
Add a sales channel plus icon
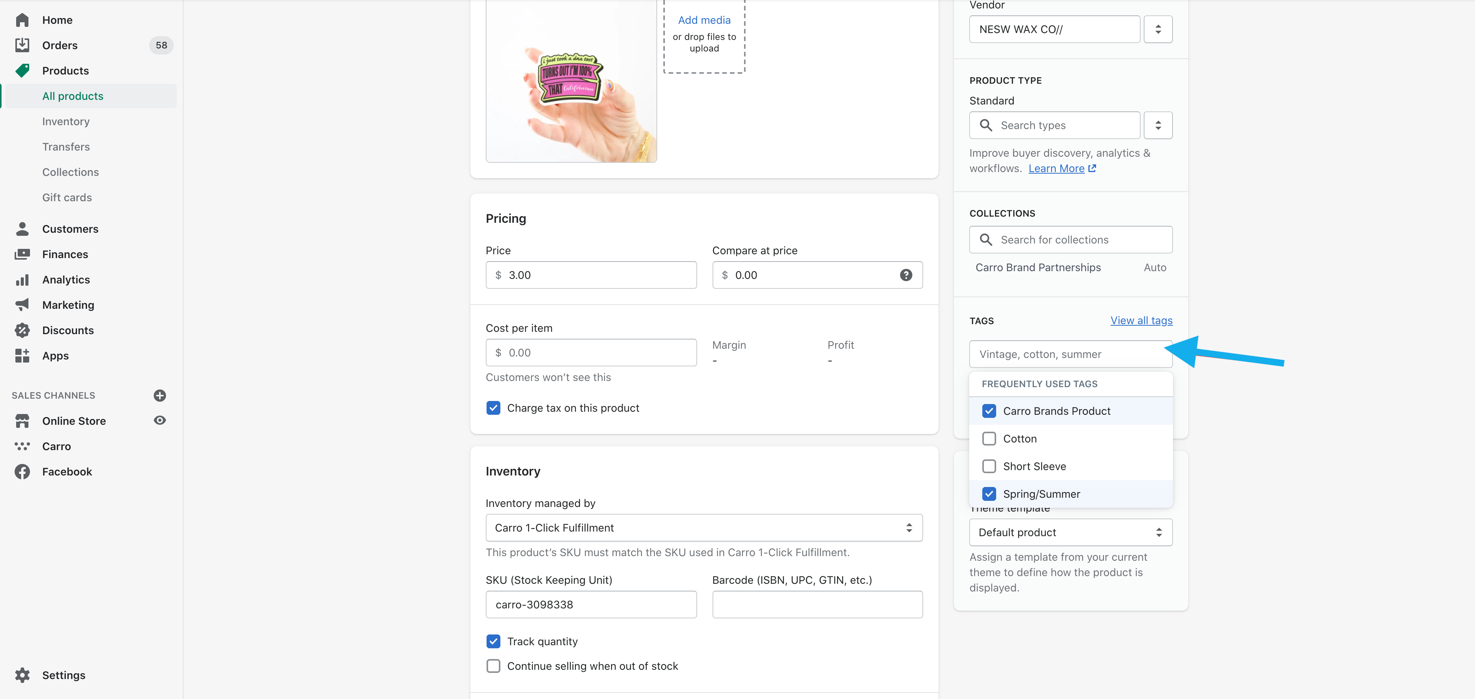coord(160,395)
